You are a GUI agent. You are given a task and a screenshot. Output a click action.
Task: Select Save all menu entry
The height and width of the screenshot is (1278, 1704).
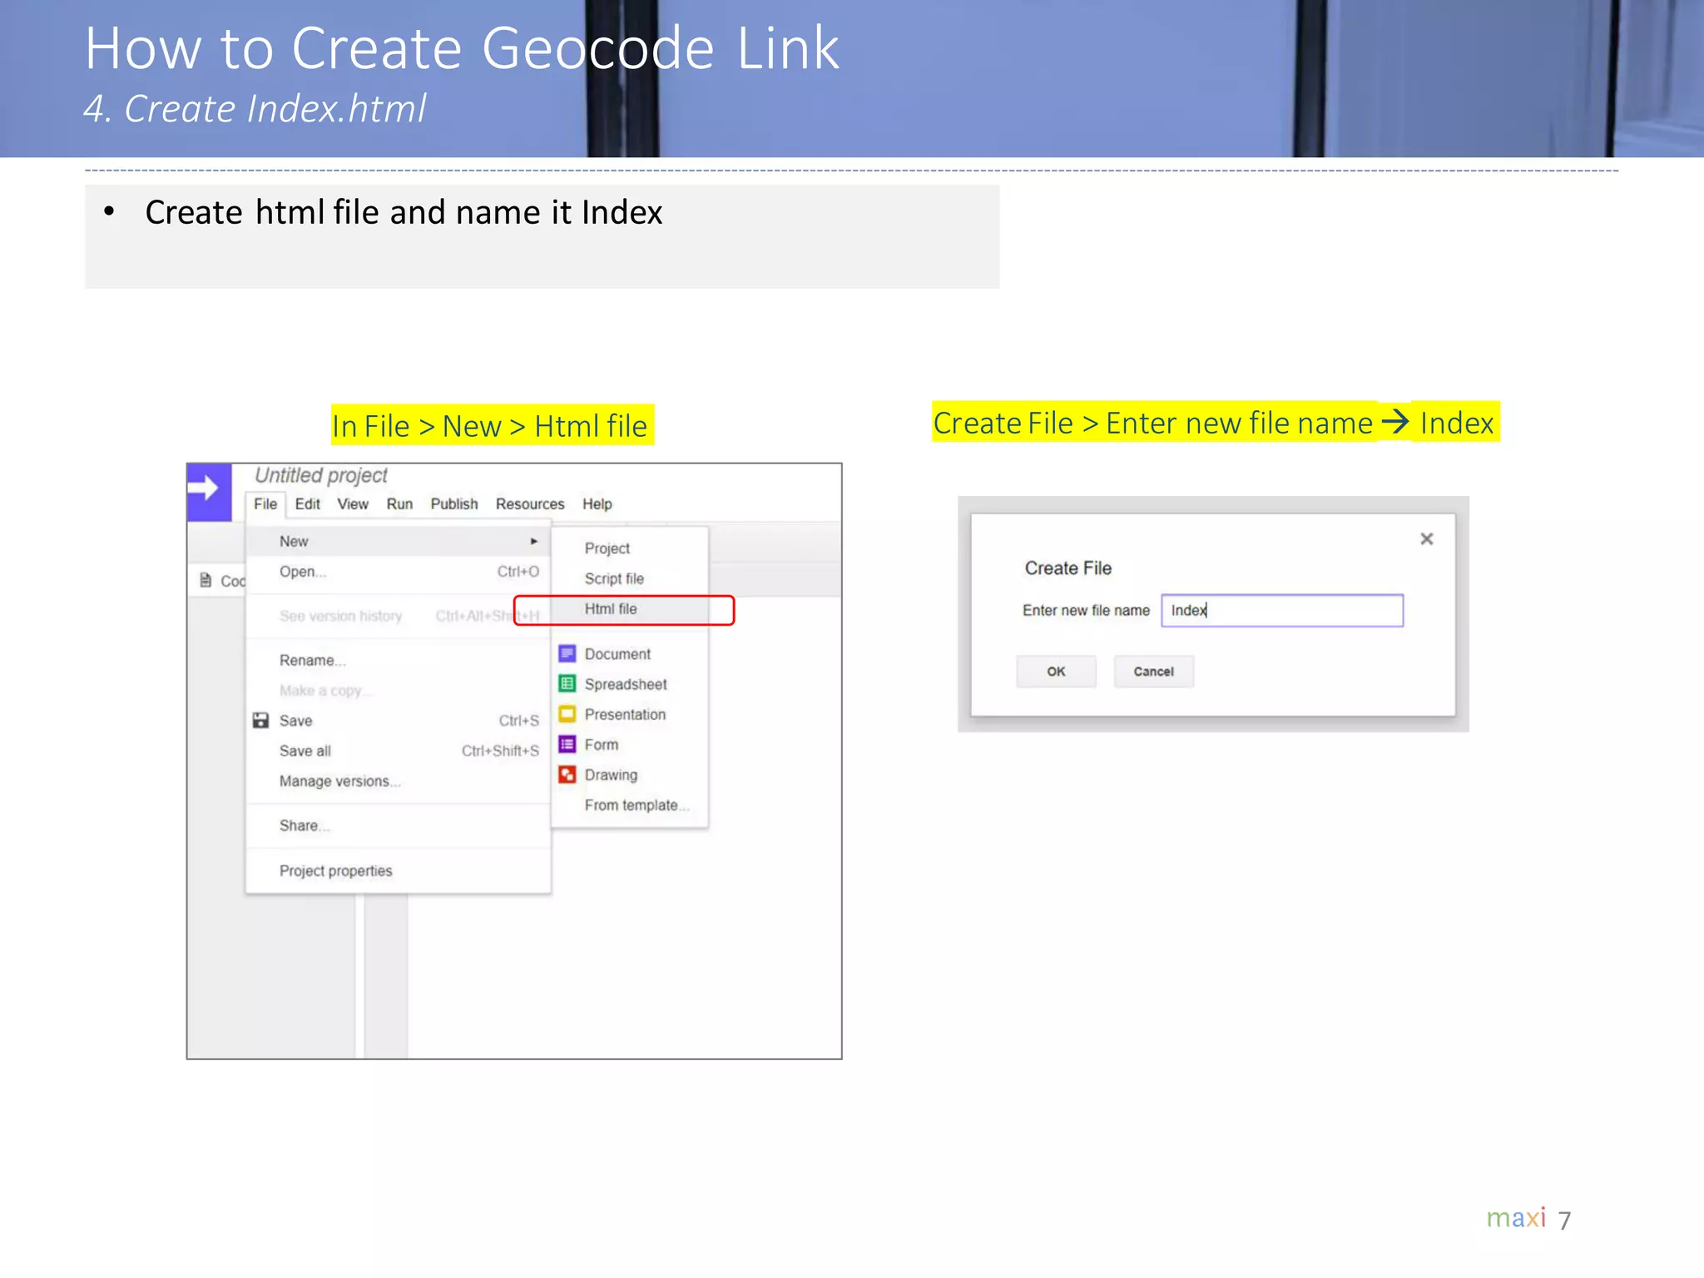click(x=399, y=751)
